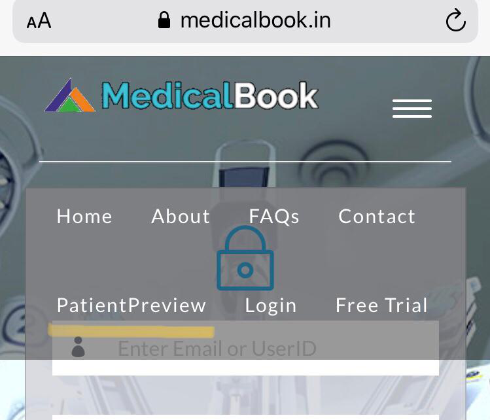The image size is (490, 420).
Task: Open the PatientPreview link
Action: [x=131, y=306]
